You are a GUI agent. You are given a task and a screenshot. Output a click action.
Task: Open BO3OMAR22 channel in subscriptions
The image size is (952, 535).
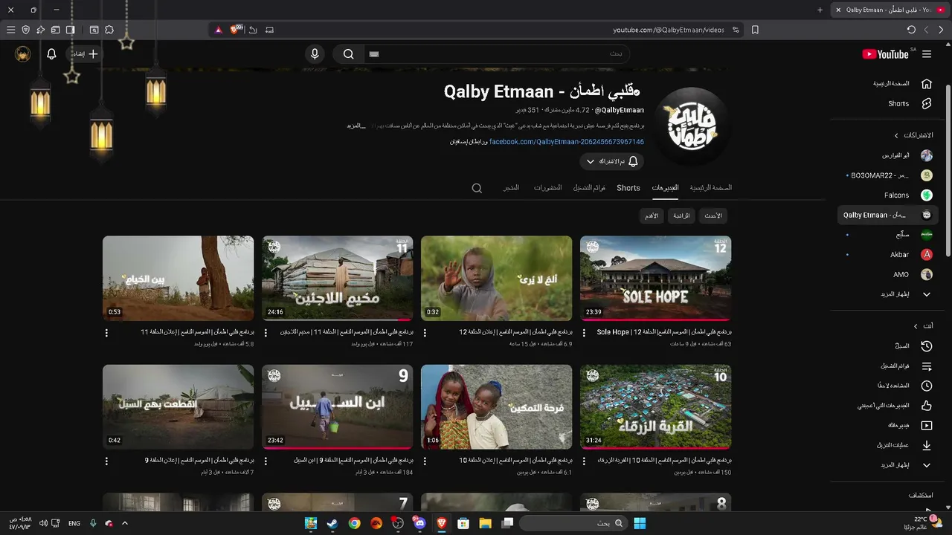tap(890, 175)
